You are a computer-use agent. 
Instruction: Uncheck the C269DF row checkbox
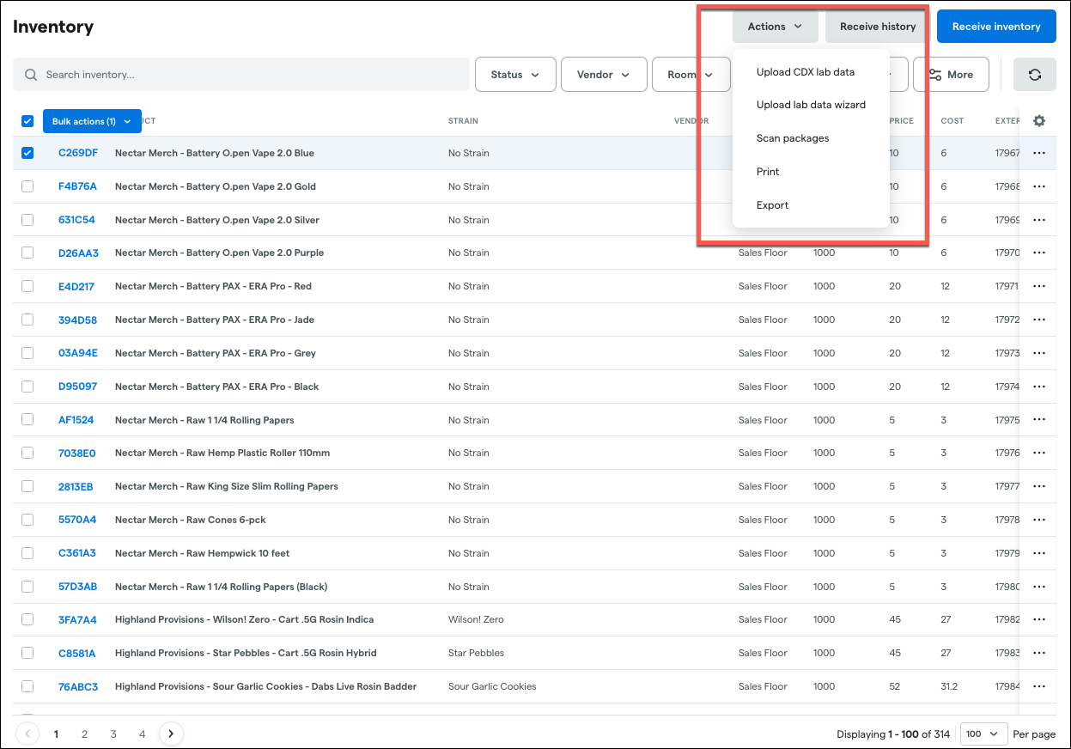point(27,153)
